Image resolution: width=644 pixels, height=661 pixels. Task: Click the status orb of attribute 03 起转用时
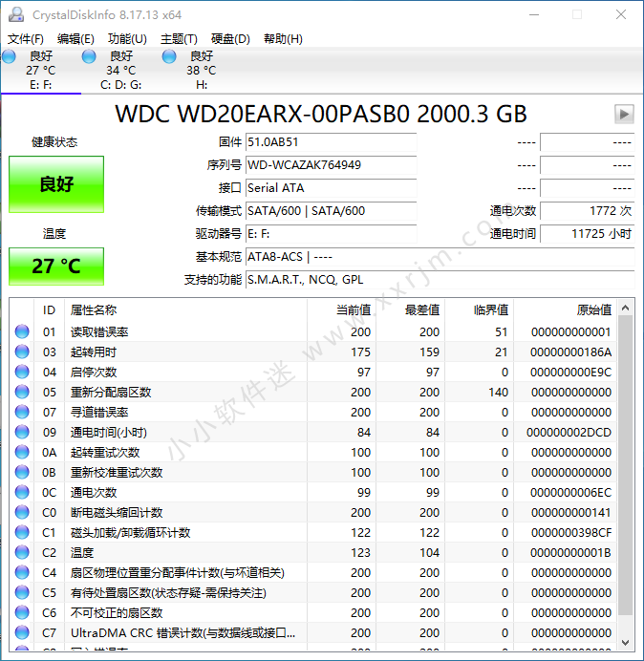(22, 352)
